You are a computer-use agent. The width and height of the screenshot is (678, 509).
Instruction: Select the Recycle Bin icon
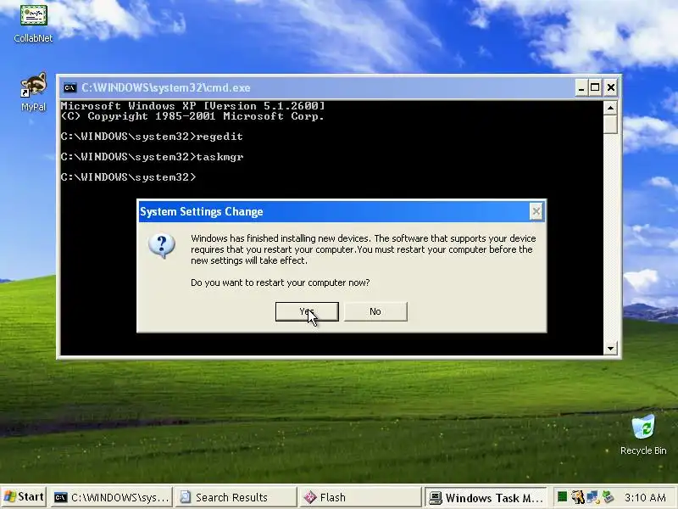[x=643, y=434]
